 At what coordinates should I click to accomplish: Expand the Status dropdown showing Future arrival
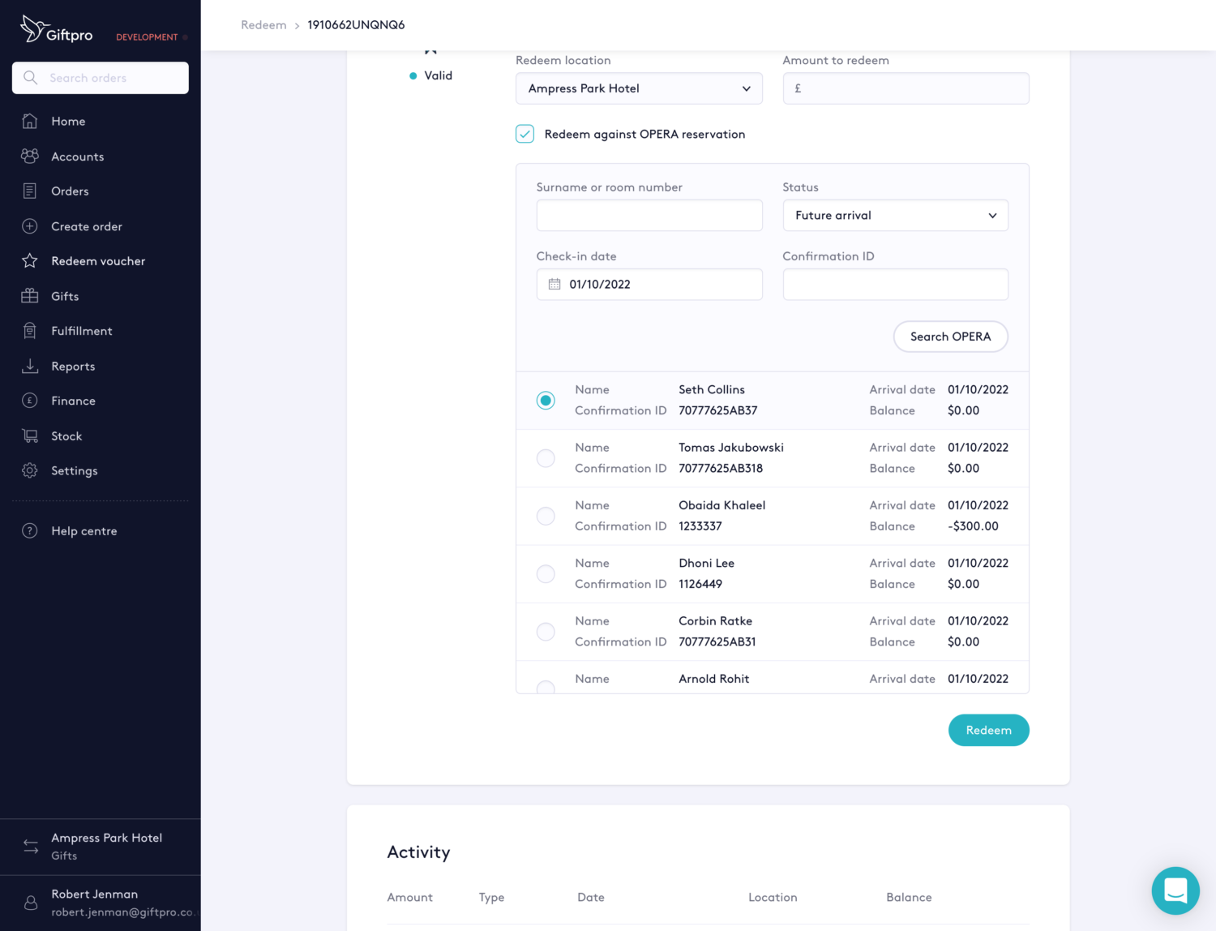click(x=895, y=215)
